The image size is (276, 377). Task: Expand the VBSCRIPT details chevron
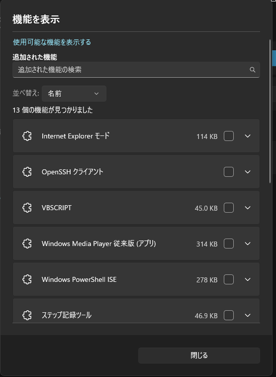pyautogui.click(x=248, y=208)
